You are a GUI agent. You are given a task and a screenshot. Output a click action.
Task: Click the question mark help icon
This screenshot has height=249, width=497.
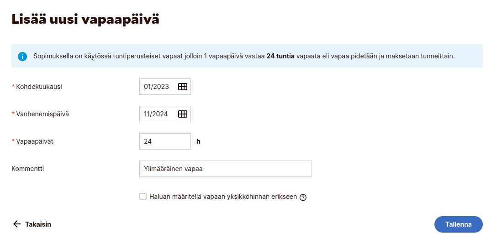[302, 197]
